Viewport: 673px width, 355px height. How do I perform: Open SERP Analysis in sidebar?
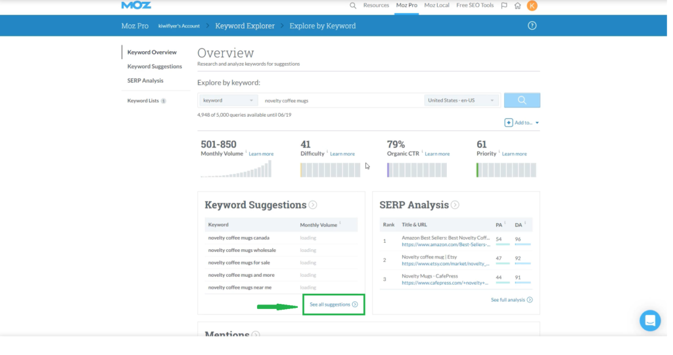[145, 81]
